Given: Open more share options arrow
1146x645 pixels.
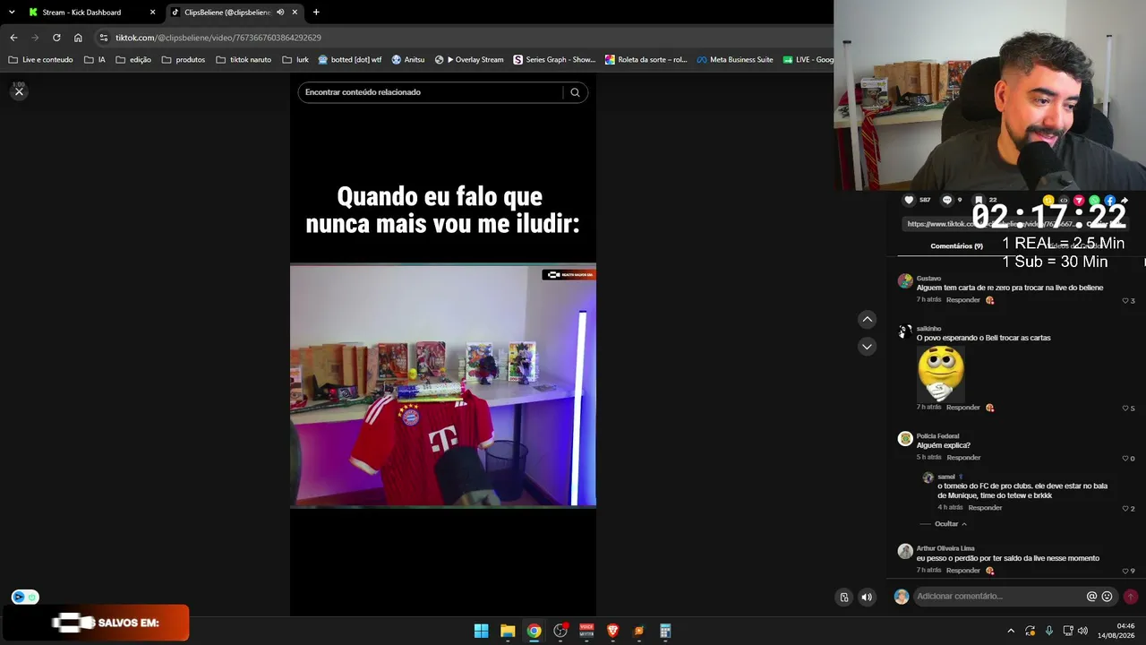Looking at the screenshot, I should [1125, 201].
